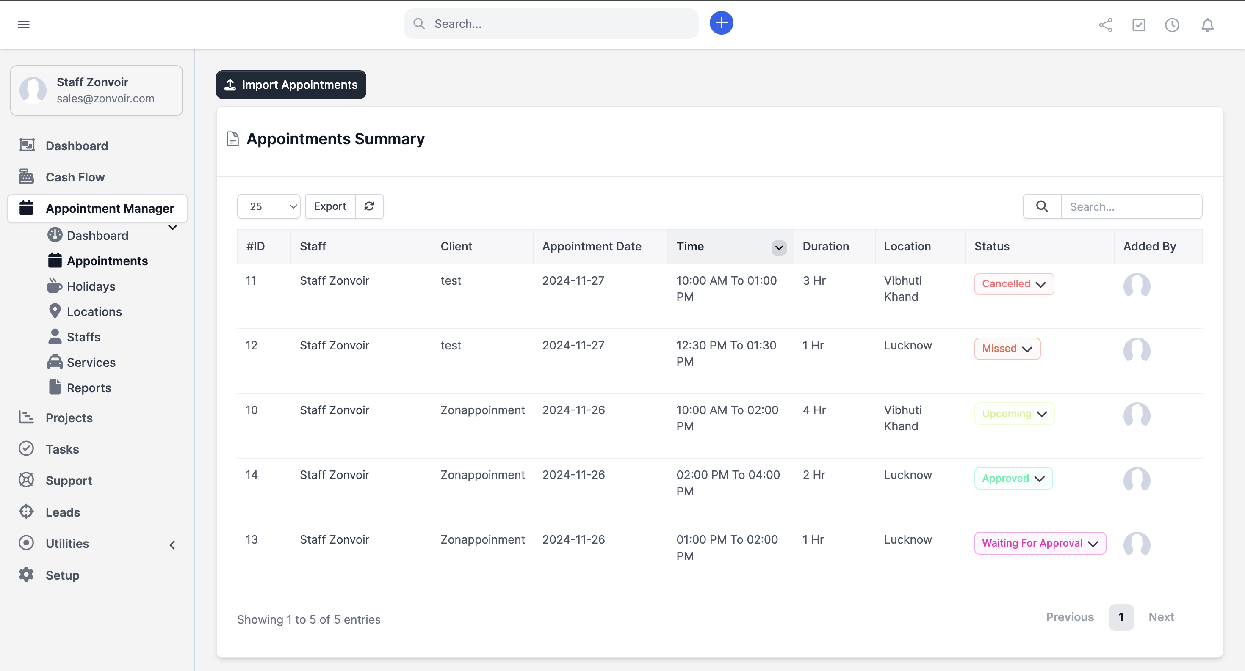Open the Time column visibility toggle arrow
This screenshot has height=671, width=1245.
click(779, 247)
